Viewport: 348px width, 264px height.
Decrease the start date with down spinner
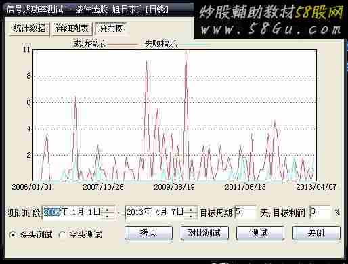tap(107, 216)
